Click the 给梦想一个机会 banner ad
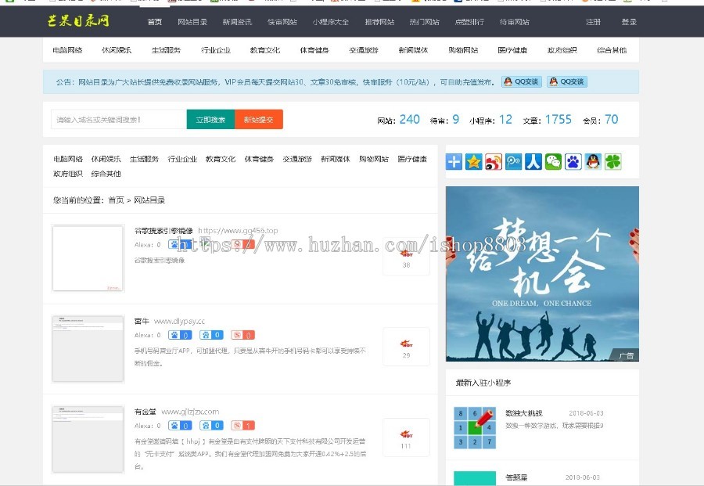 541,274
